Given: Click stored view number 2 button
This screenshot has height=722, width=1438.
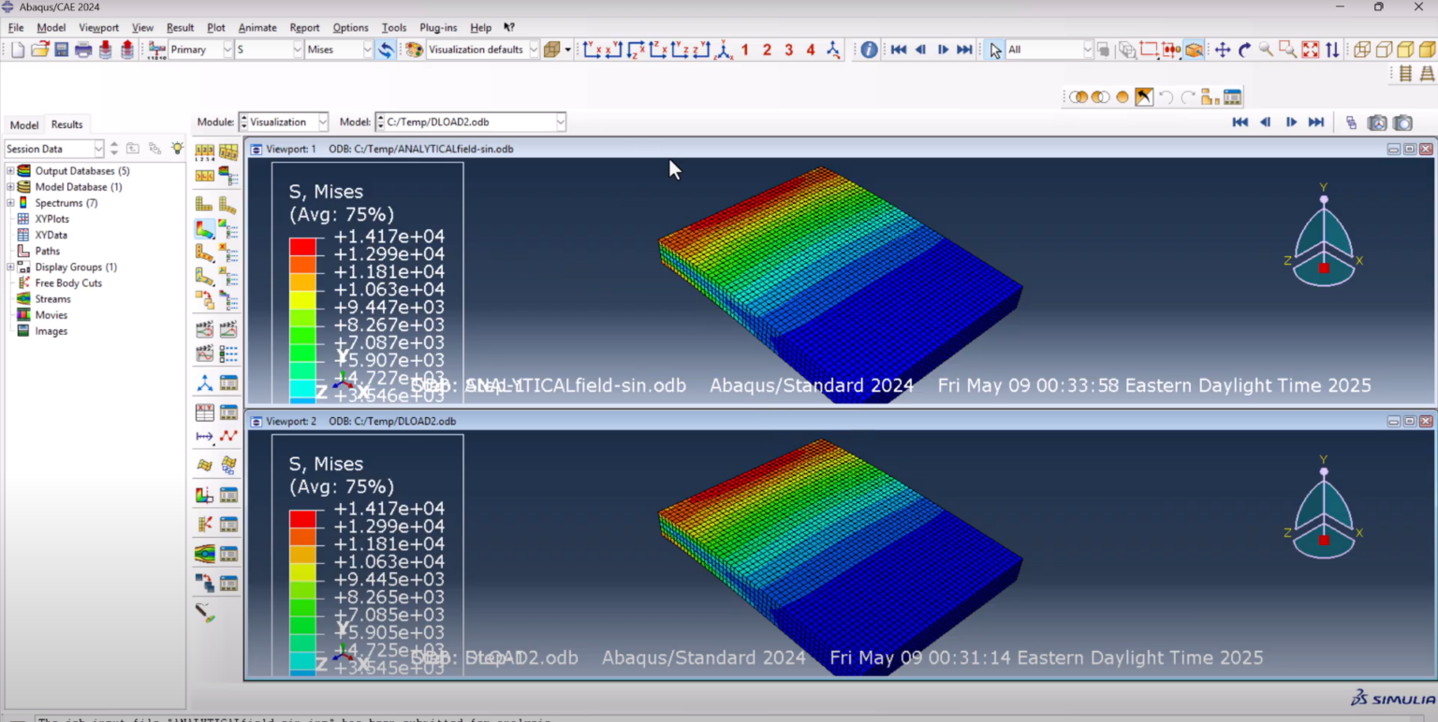Looking at the screenshot, I should [766, 50].
